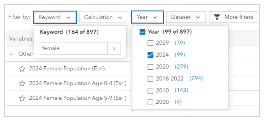Click the Keyword (164 of 897) heading

[69, 32]
